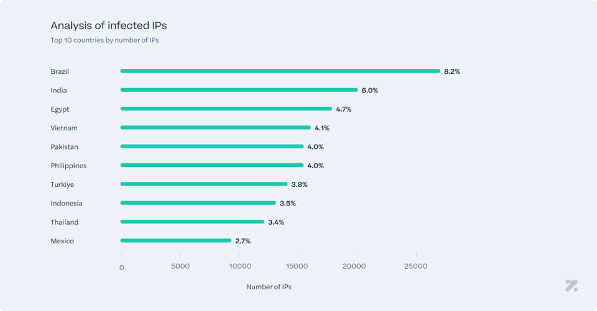Click the 6.0% value label
The width and height of the screenshot is (597, 311).
point(370,90)
